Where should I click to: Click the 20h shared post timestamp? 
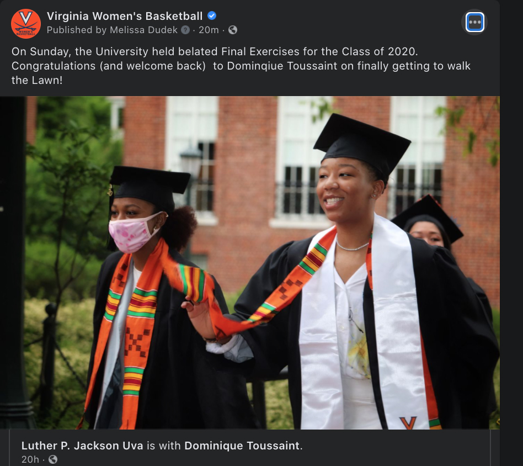pos(30,459)
